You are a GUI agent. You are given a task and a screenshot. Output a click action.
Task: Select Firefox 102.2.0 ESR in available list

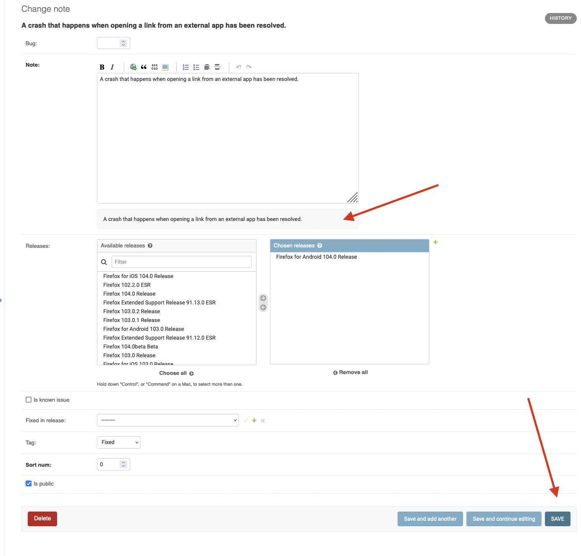(127, 285)
